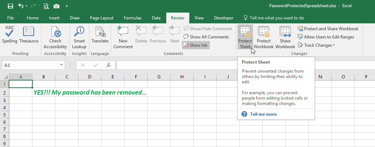The height and width of the screenshot is (147, 375).
Task: Select column A header
Action: pyautogui.click(x=21, y=77)
